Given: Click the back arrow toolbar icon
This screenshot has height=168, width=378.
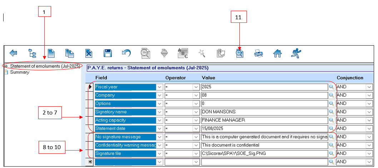Looking at the screenshot, I should click(x=13, y=53).
